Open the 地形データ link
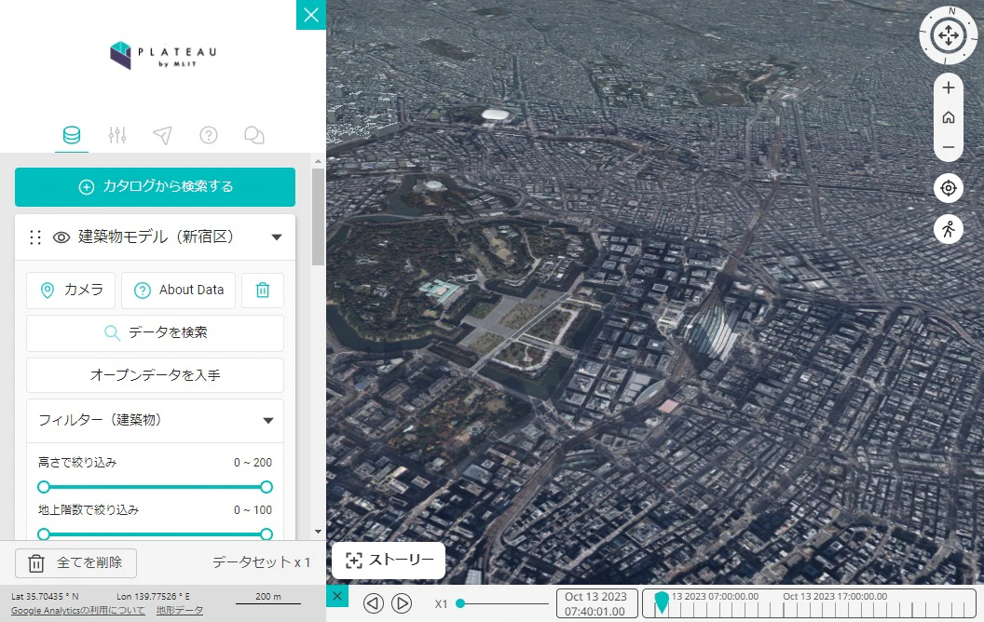Viewport: 984px width, 622px height. (180, 610)
